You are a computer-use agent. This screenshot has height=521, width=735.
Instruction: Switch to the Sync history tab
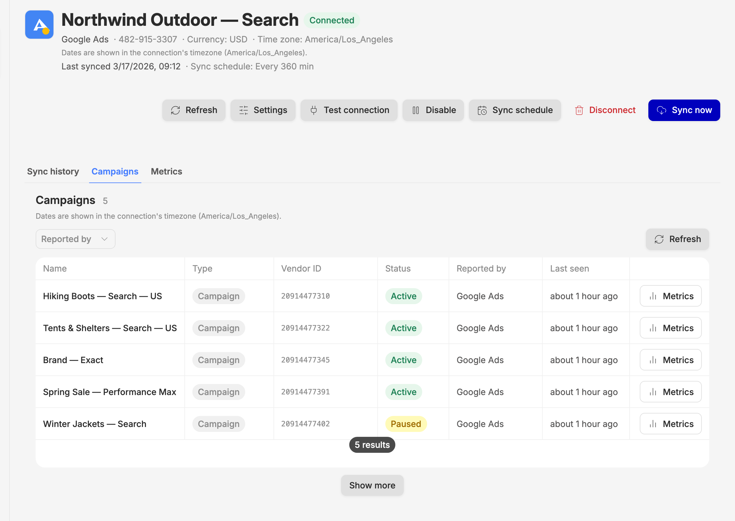tap(53, 172)
